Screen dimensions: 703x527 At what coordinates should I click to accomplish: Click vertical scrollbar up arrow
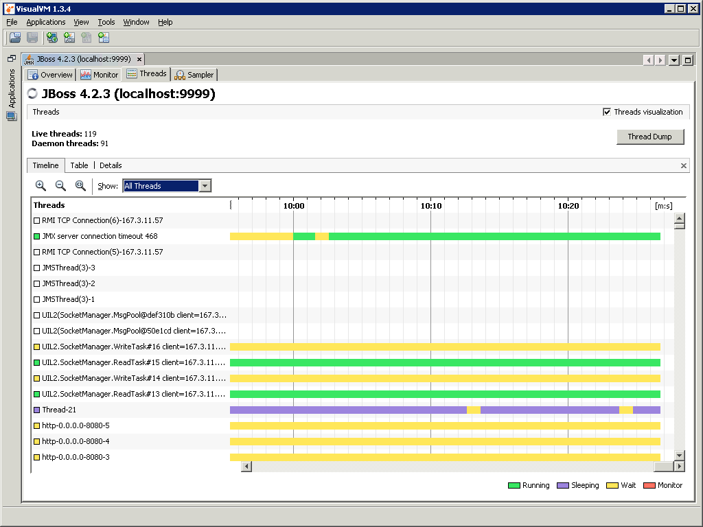tap(679, 218)
